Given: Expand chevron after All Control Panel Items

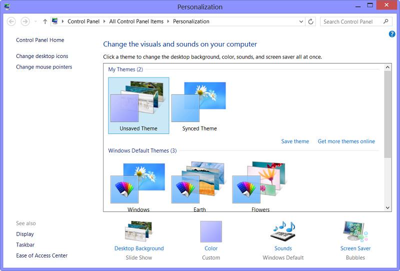Looking at the screenshot, I should point(168,21).
